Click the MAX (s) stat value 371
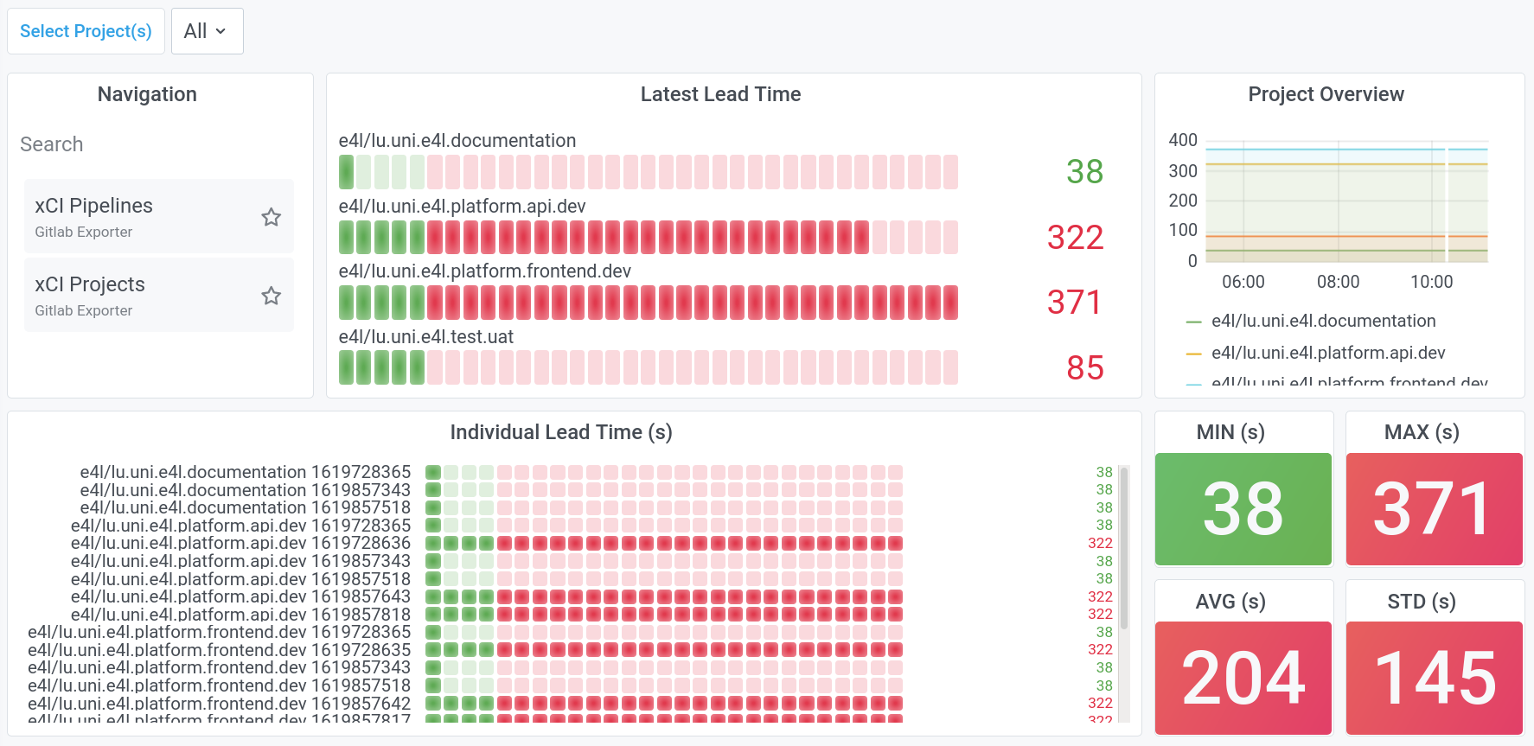The image size is (1534, 746). [1433, 509]
